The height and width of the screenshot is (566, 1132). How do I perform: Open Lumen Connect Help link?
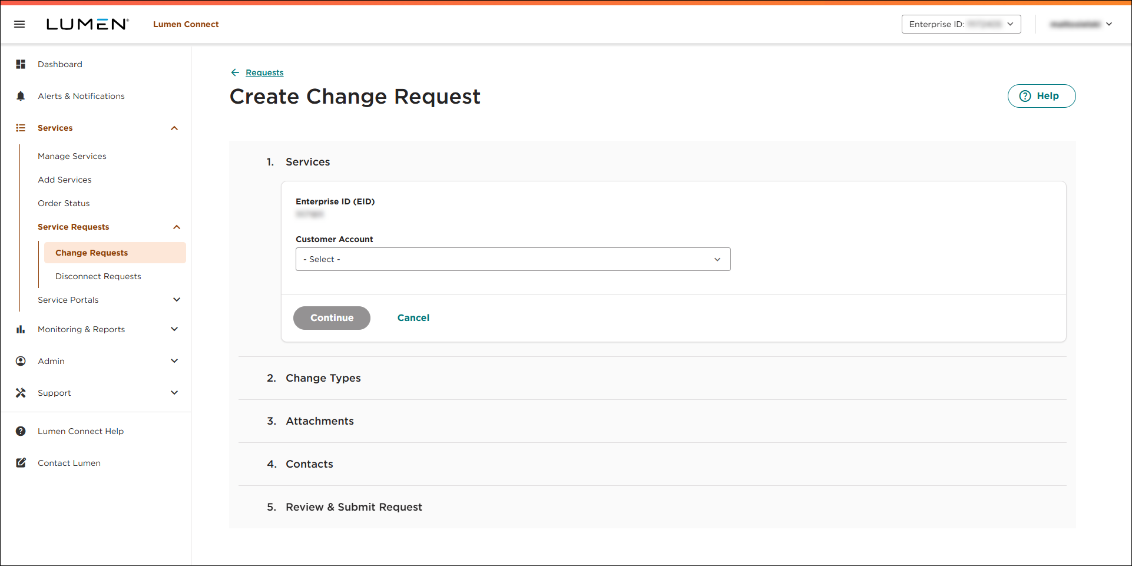pos(81,431)
